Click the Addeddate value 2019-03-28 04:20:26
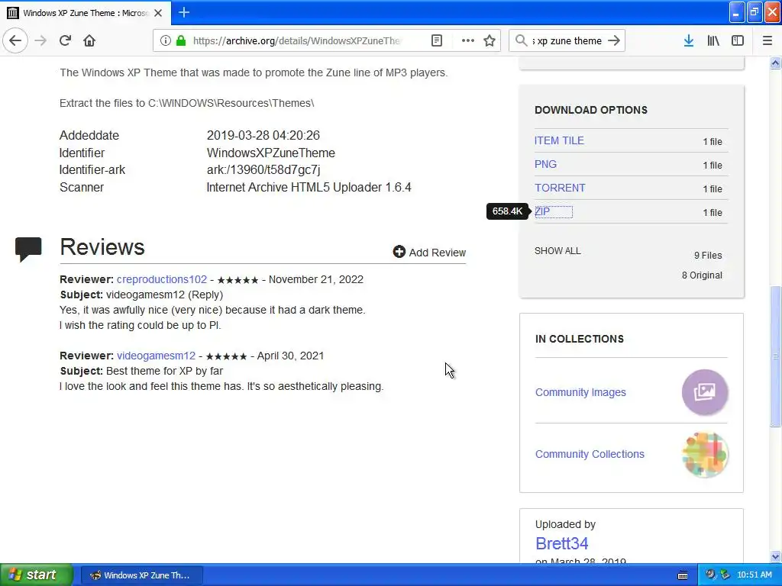The image size is (782, 586). point(263,136)
